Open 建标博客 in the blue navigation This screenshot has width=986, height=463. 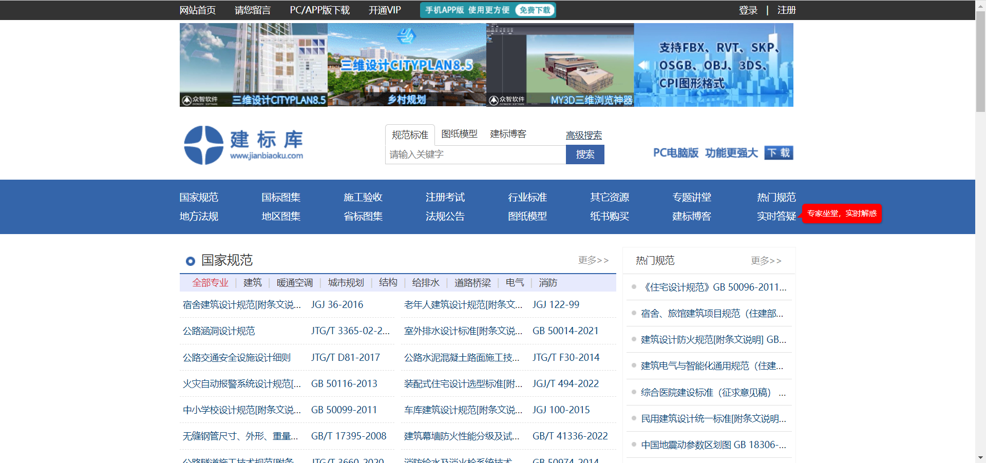[x=692, y=216]
